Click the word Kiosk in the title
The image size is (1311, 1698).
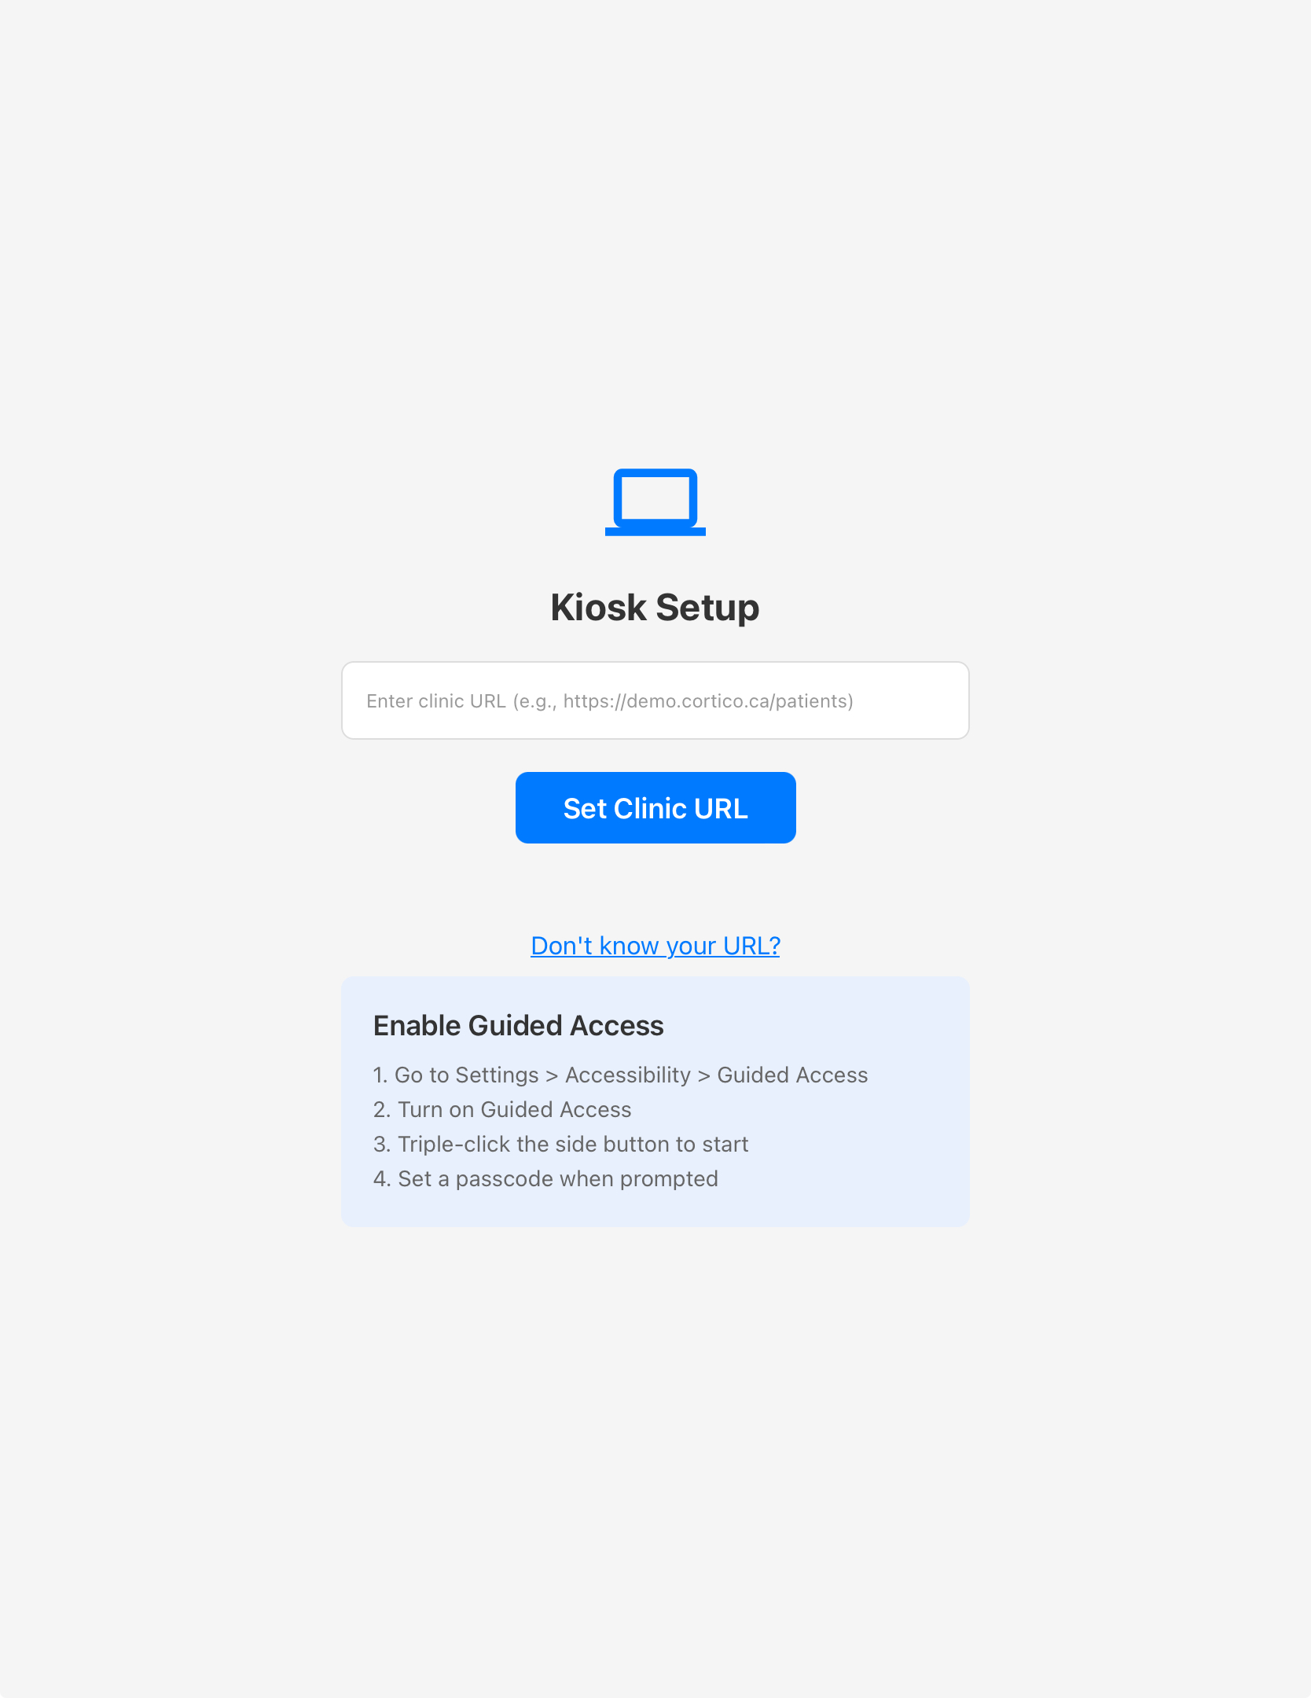pyautogui.click(x=598, y=608)
